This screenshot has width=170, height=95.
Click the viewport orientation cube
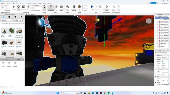point(149,21)
